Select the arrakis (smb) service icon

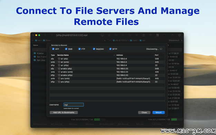point(59,72)
